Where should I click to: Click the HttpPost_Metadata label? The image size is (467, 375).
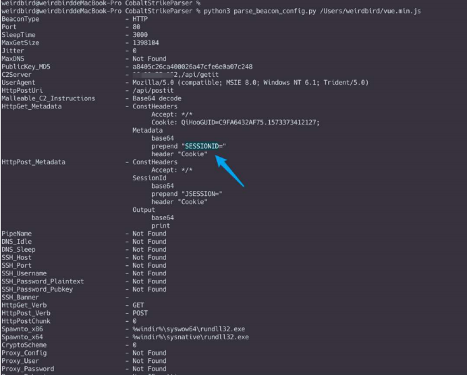coord(33,162)
